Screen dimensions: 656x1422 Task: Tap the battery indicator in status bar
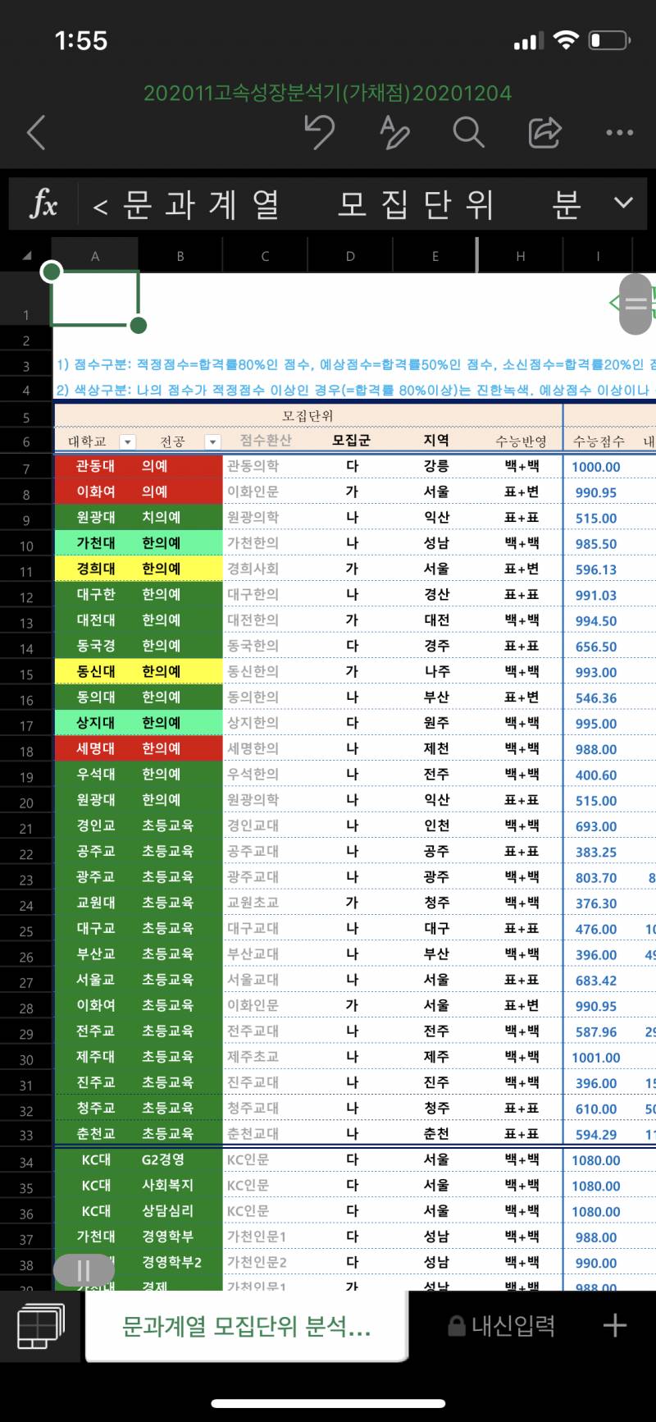(609, 40)
